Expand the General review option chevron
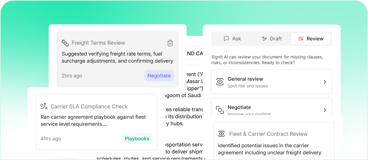Viewport: 368px width, 160px height. click(x=325, y=82)
